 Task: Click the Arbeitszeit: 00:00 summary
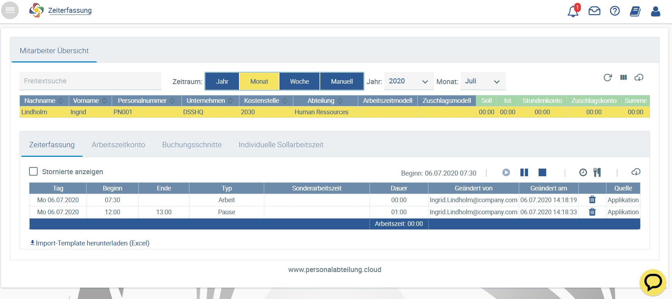coord(399,224)
